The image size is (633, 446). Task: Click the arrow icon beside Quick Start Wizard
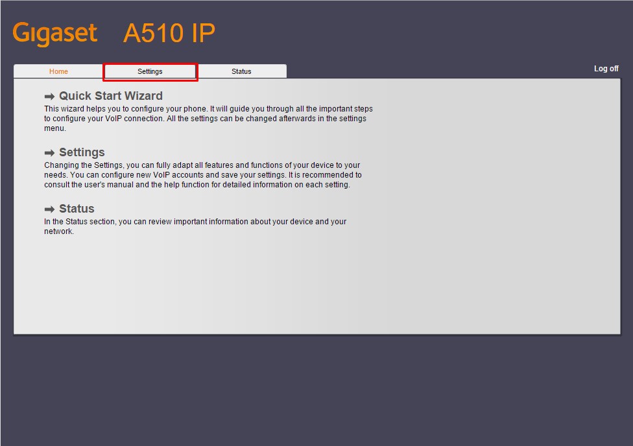49,97
